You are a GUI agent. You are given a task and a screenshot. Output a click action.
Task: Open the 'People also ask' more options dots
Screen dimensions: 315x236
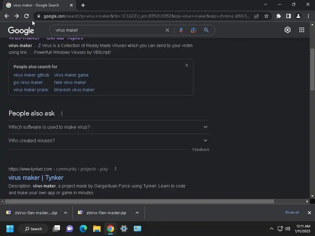click(x=62, y=113)
